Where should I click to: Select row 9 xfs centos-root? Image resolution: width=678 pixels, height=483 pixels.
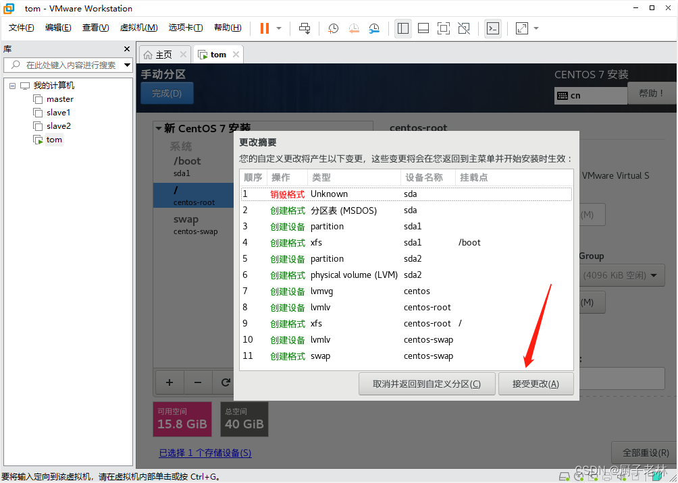point(406,324)
